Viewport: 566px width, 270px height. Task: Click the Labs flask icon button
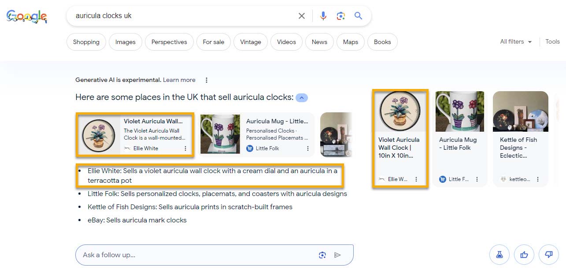click(x=499, y=255)
